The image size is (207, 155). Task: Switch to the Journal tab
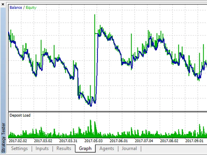[129, 149]
